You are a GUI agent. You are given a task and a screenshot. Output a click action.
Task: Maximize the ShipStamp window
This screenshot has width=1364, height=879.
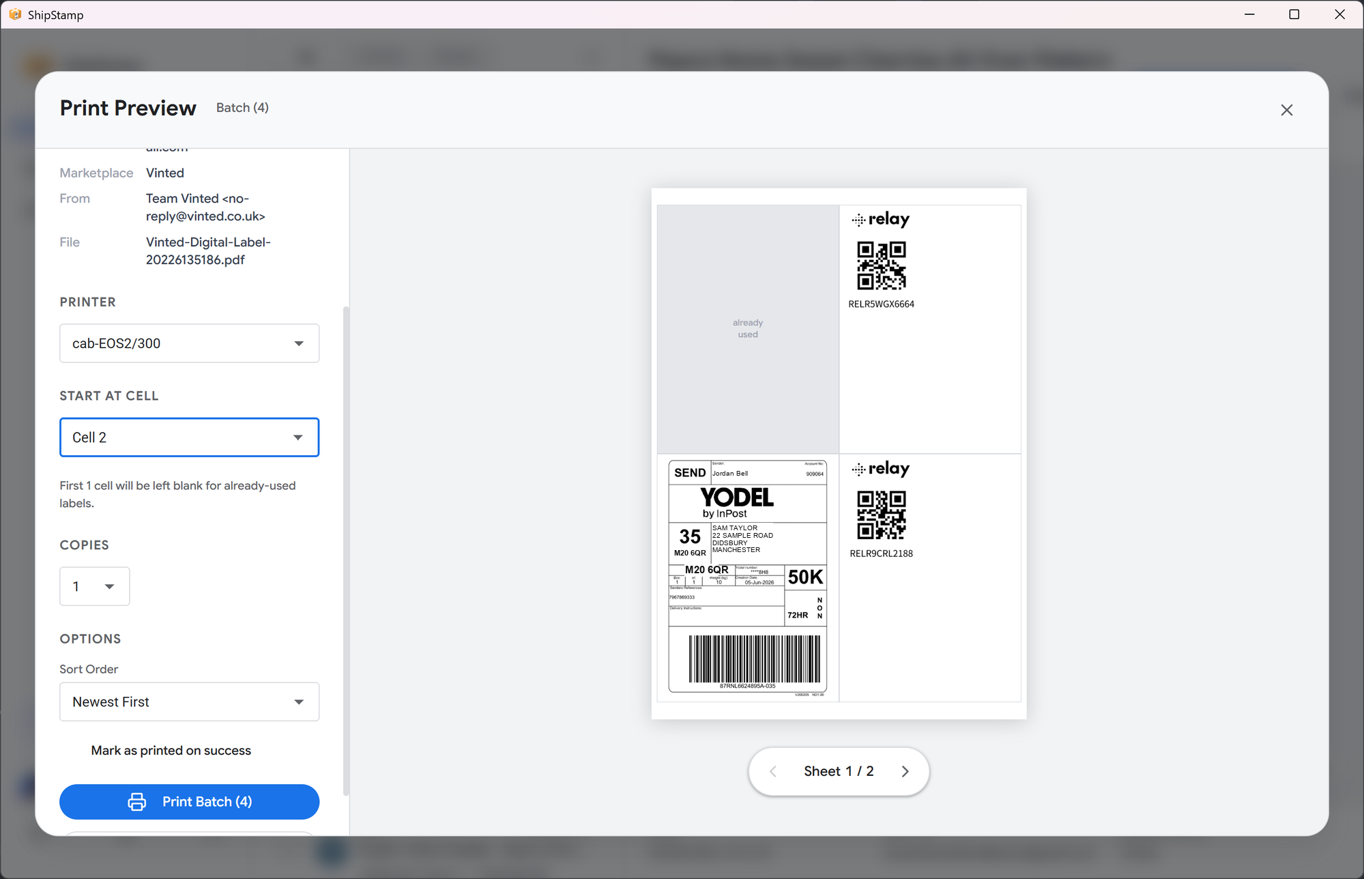[1294, 14]
